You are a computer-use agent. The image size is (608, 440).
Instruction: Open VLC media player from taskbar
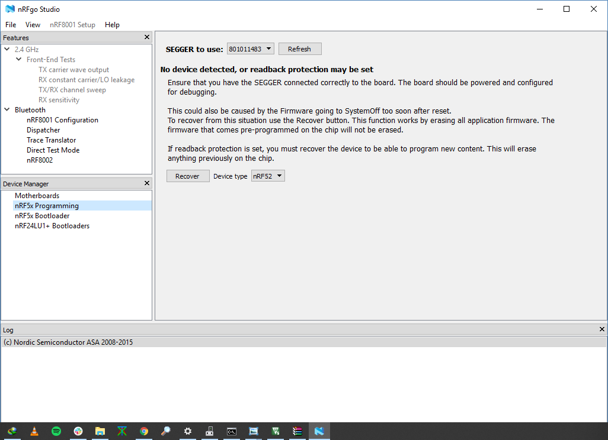click(34, 431)
